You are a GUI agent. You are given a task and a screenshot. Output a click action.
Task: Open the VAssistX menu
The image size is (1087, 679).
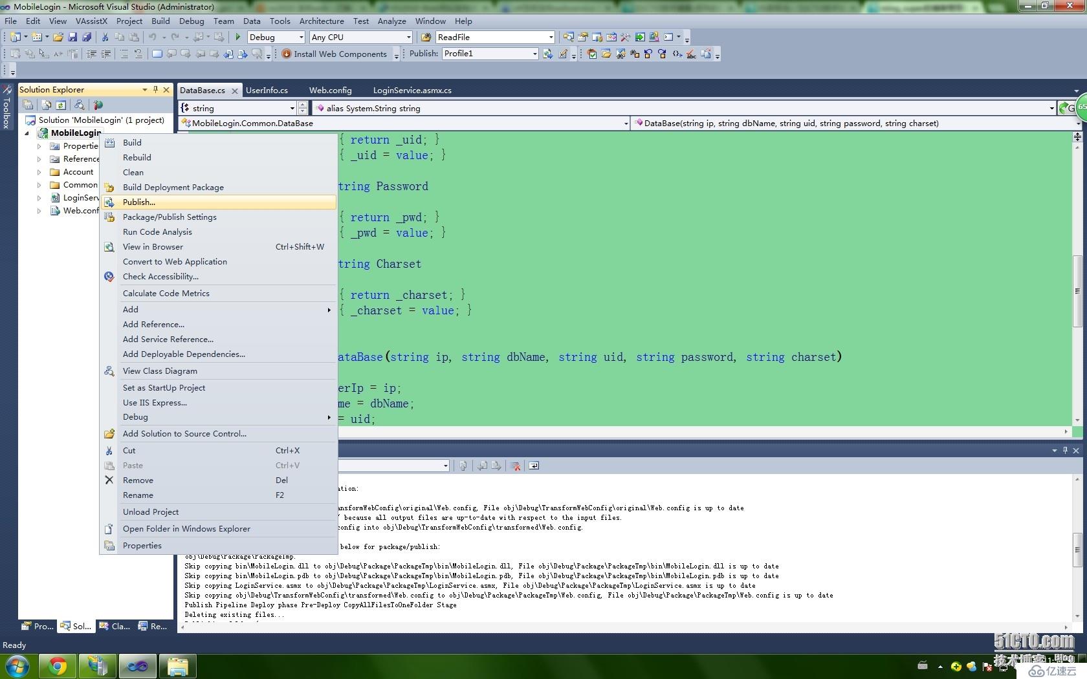91,21
